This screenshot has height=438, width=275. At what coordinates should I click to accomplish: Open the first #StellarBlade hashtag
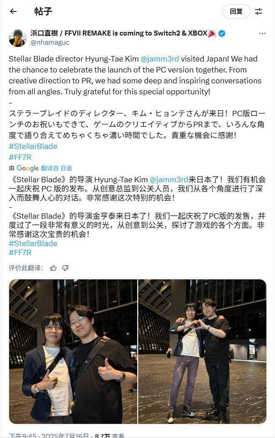pos(33,146)
